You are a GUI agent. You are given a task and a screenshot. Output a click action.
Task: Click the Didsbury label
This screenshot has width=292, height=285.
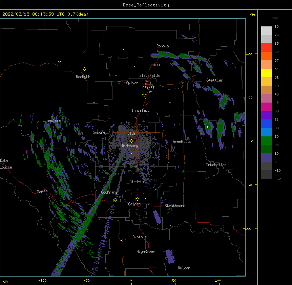[130, 146]
